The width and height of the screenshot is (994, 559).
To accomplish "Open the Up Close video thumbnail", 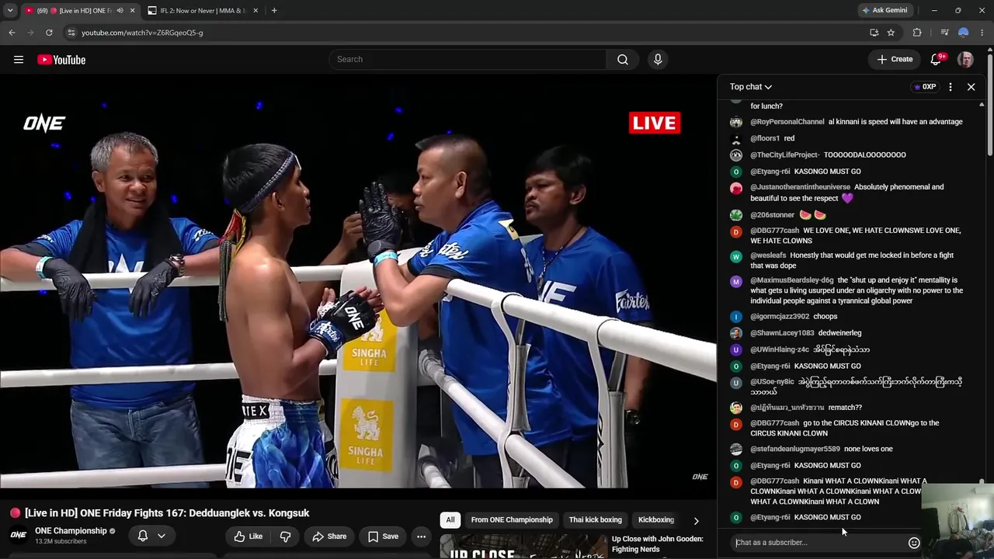I will click(x=523, y=547).
